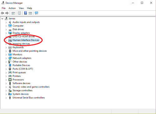Expand Sound, video and game controllers
Viewport: 156px width, 114px height.
[6, 87]
